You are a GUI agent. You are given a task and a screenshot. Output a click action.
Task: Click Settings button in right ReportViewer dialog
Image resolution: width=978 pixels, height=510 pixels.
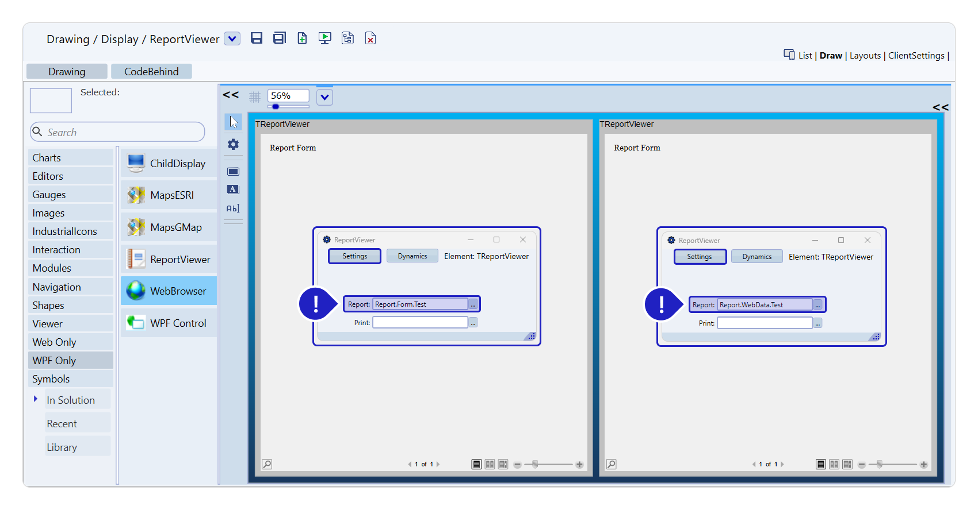[700, 257]
